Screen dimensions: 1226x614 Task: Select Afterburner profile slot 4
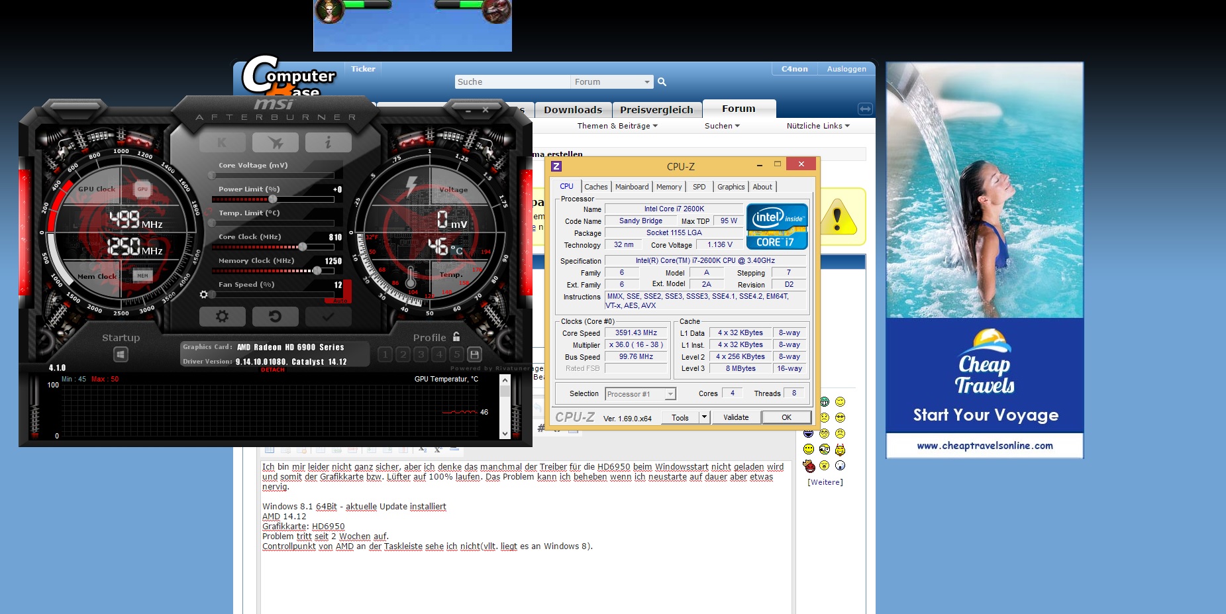[x=438, y=354]
